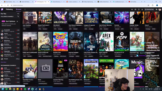Click the Twitch search field
The height and width of the screenshot is (91, 162).
click(79, 10)
